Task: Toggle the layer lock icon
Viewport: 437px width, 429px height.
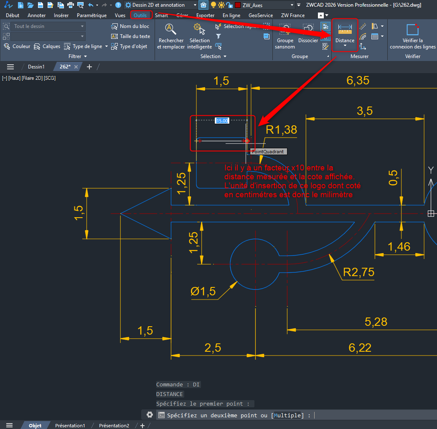Action: click(x=229, y=5)
